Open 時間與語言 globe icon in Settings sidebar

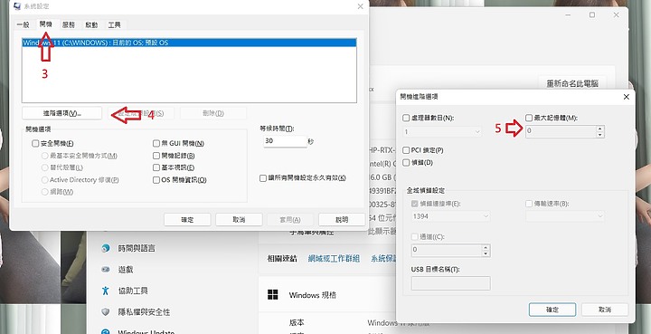(106, 248)
